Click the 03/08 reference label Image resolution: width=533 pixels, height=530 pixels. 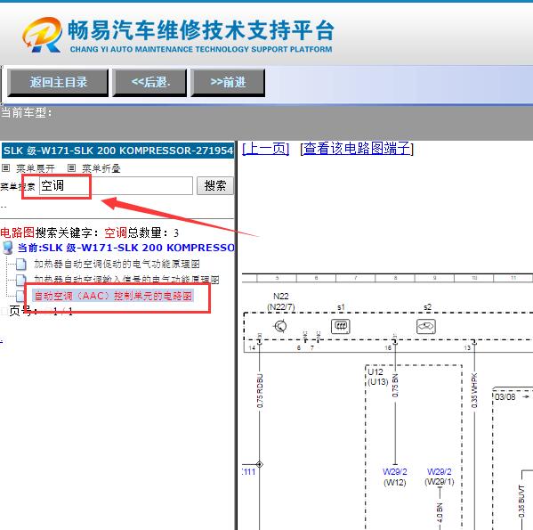[x=505, y=397]
